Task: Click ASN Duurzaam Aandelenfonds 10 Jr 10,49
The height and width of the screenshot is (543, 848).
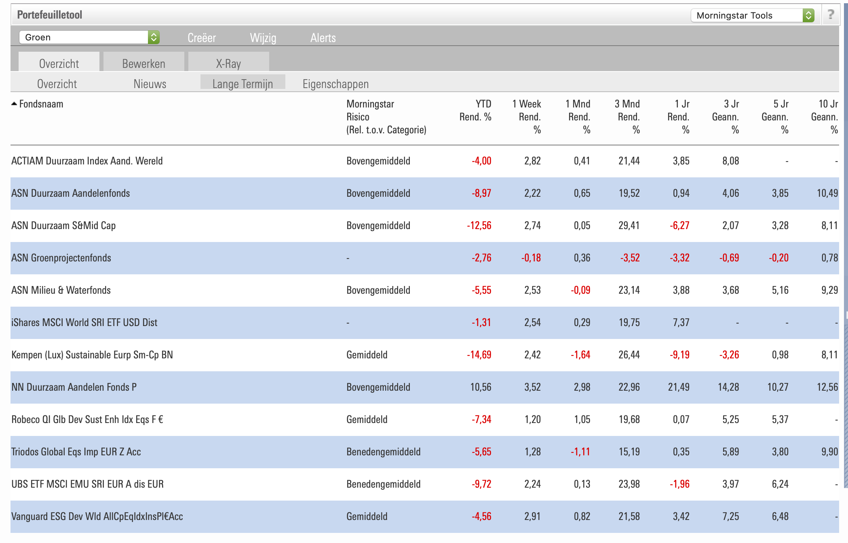Action: 827,193
